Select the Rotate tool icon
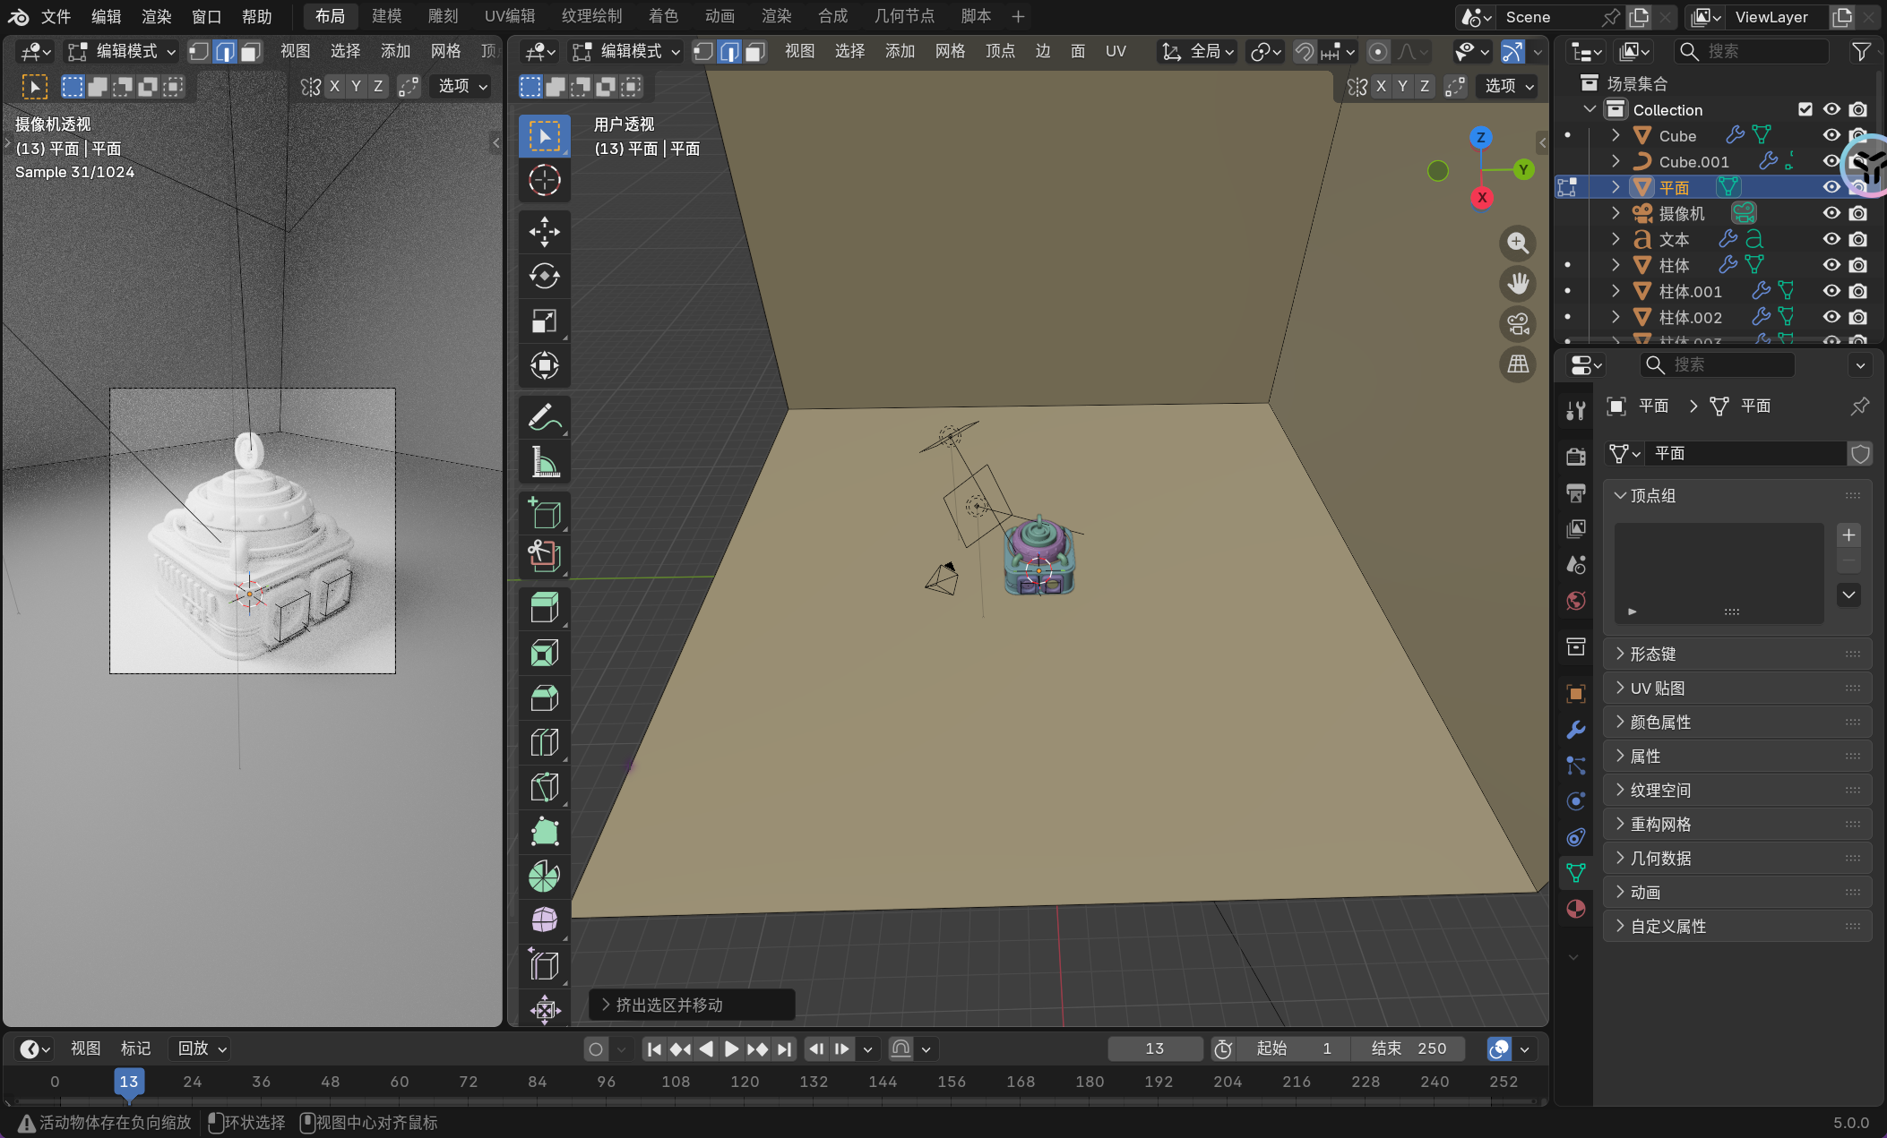1887x1138 pixels. click(x=544, y=276)
